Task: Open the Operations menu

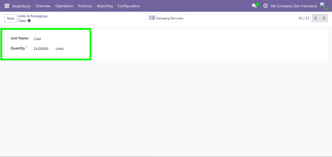Action: pyautogui.click(x=64, y=6)
